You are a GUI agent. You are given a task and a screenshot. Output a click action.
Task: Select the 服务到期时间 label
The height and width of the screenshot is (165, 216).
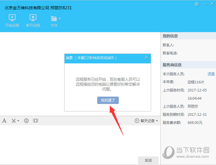point(174,115)
